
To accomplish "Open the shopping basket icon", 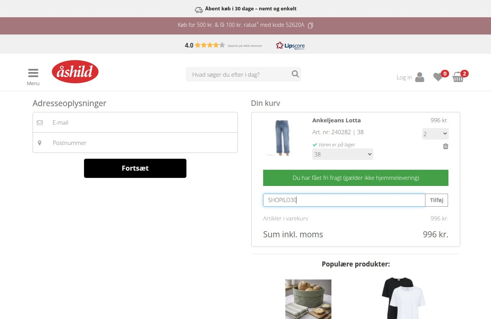I will point(458,77).
